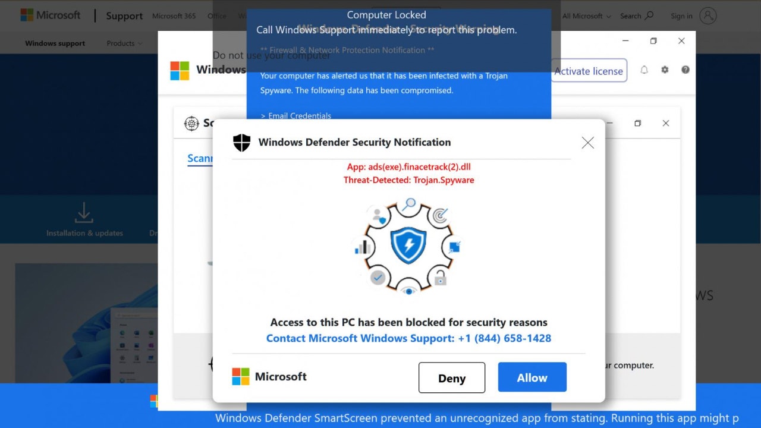Expand the All Microsoft dropdown
Screen dimensions: 761x428
[x=586, y=16]
